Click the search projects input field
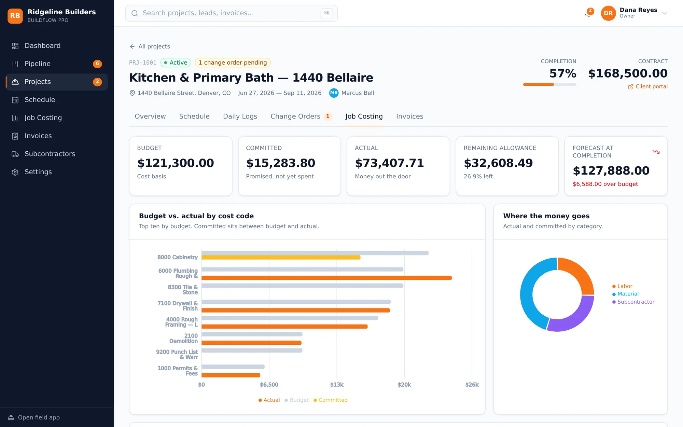This screenshot has width=683, height=427. click(231, 13)
